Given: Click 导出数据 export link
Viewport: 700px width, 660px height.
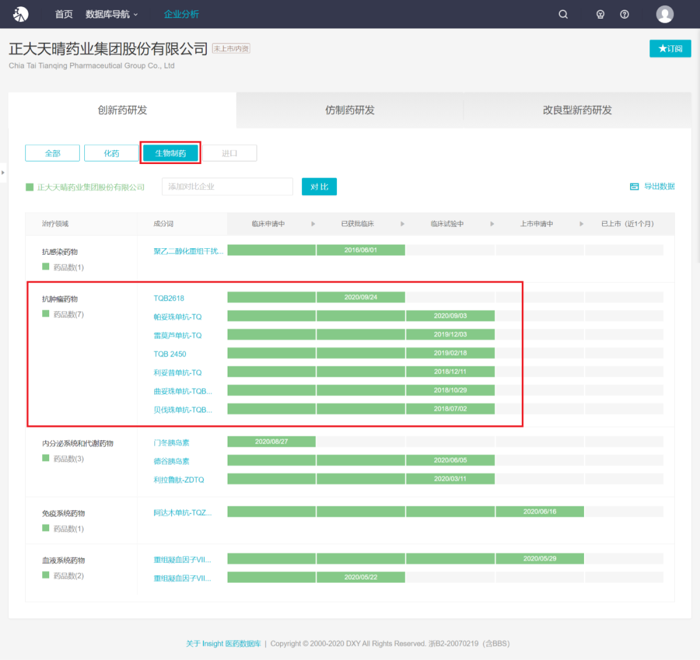Looking at the screenshot, I should [659, 187].
